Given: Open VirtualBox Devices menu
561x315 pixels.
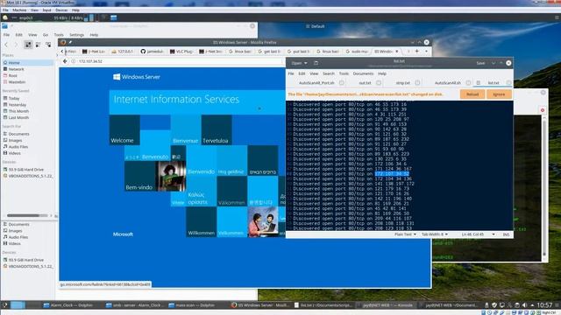Looking at the screenshot, I should point(61,10).
